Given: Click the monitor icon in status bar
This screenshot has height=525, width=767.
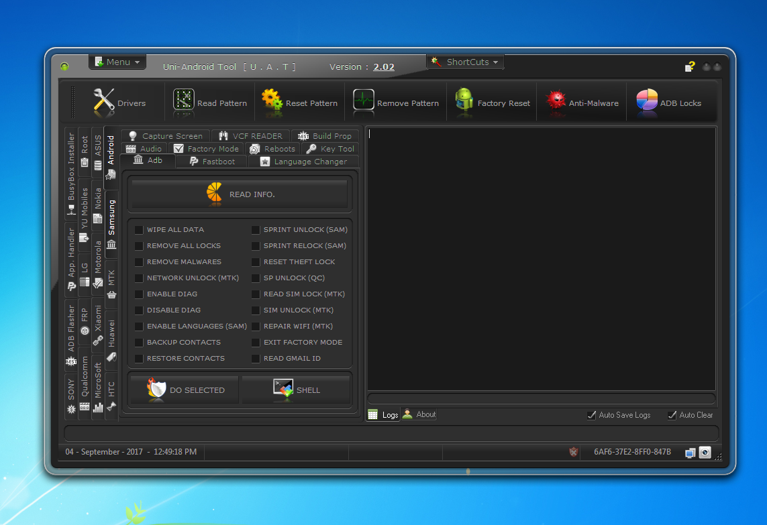Looking at the screenshot, I should coord(691,453).
